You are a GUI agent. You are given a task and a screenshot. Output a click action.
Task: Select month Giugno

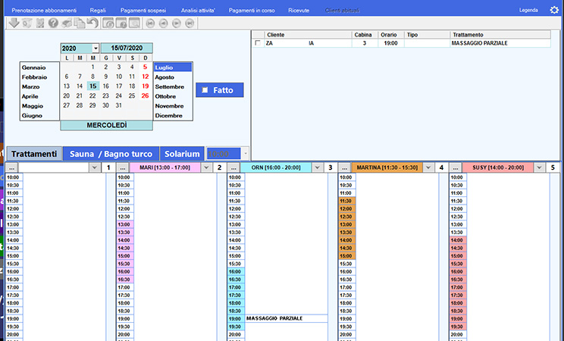pos(32,116)
